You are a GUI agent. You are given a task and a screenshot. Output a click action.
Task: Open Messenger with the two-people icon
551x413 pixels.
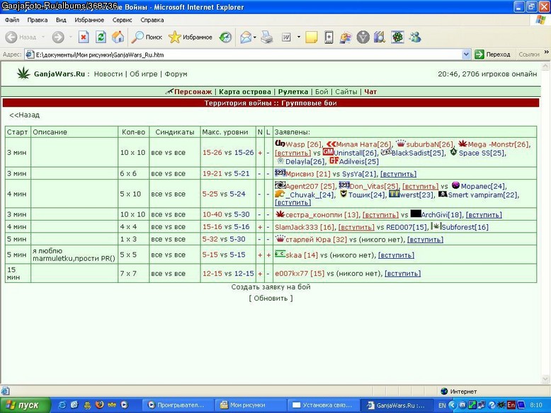(415, 37)
